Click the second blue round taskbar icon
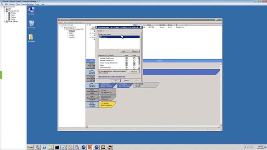The height and width of the screenshot is (150, 267). [96, 147]
